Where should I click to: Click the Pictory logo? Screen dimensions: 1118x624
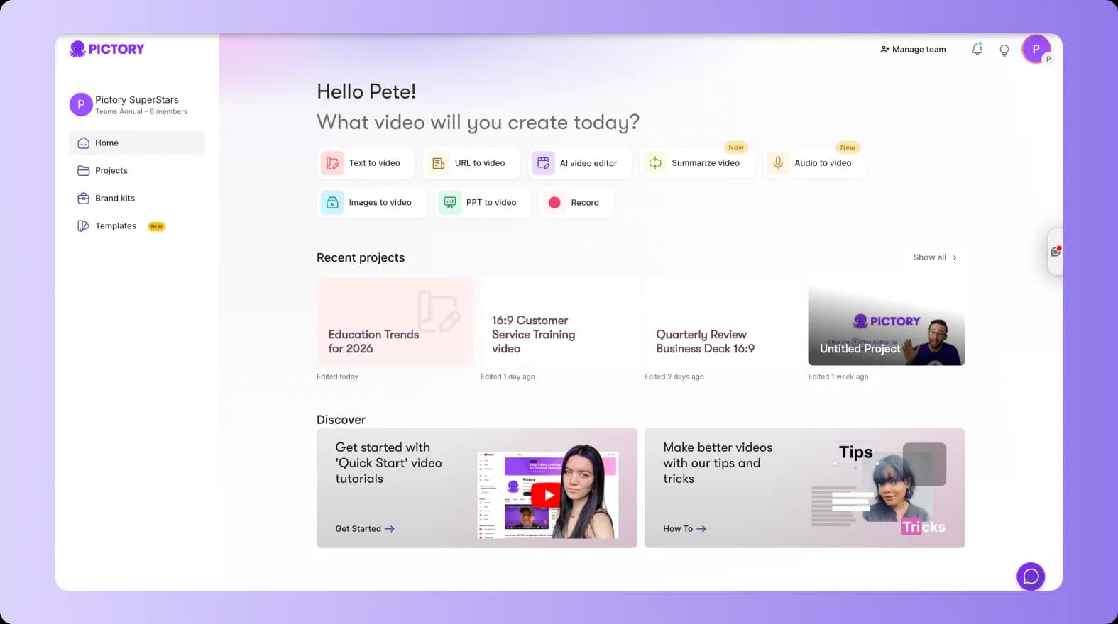point(106,49)
